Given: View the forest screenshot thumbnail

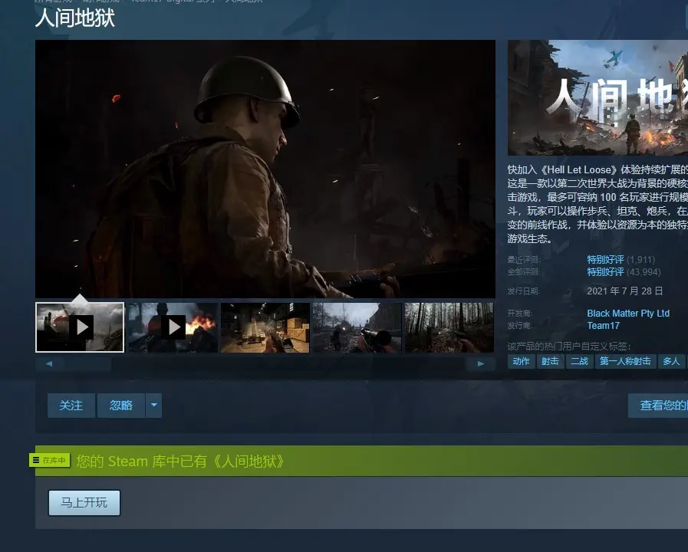Looking at the screenshot, I should 449,327.
